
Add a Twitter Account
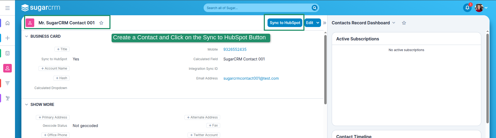tap(204, 135)
